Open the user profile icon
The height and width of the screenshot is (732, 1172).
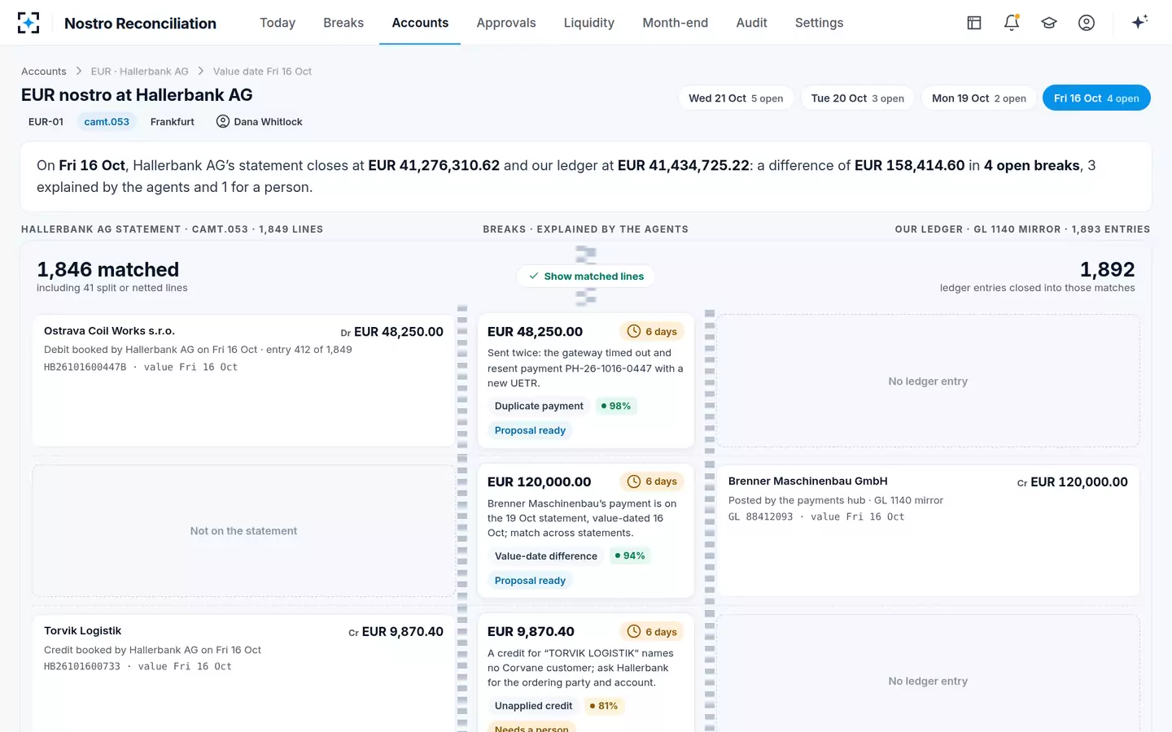(x=1087, y=23)
